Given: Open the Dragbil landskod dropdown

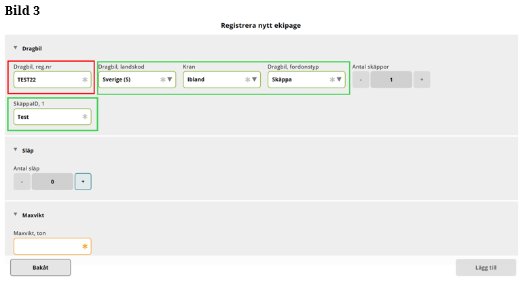Looking at the screenshot, I should pyautogui.click(x=137, y=79).
